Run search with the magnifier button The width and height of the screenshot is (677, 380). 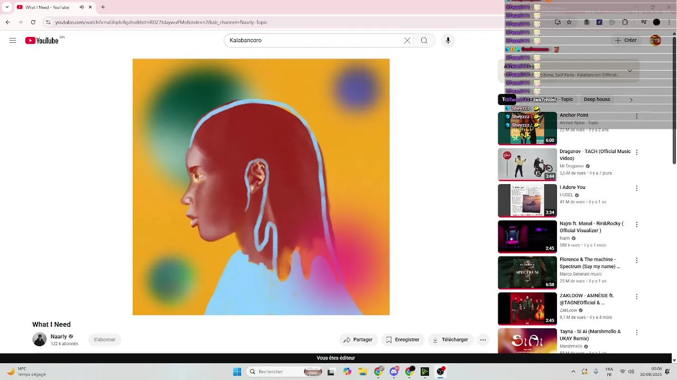(424, 41)
